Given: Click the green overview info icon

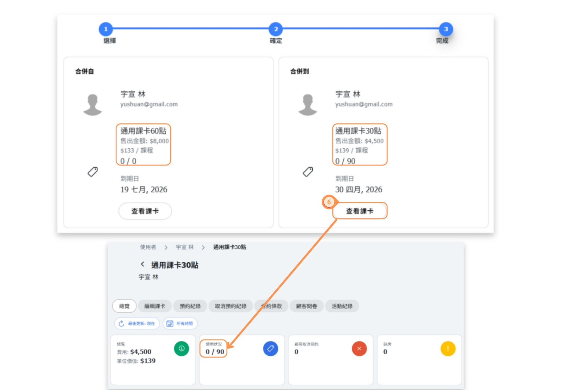Looking at the screenshot, I should 182,349.
